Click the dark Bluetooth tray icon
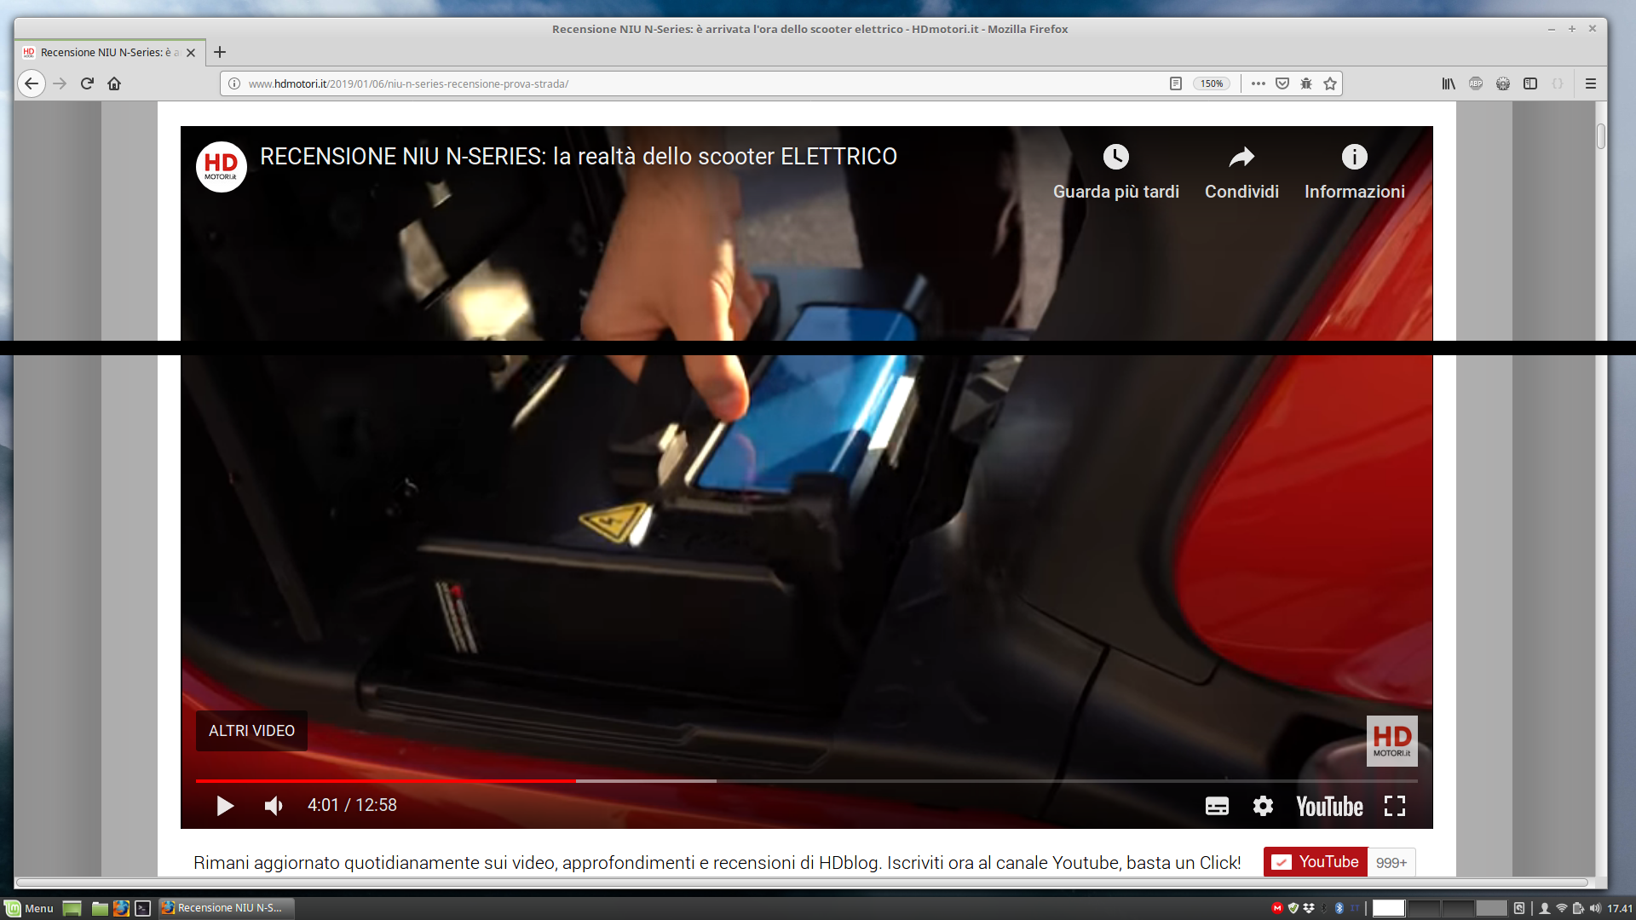Image resolution: width=1636 pixels, height=920 pixels. (x=1324, y=908)
